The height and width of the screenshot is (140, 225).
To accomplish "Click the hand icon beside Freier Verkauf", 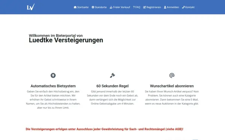I will (111, 7).
